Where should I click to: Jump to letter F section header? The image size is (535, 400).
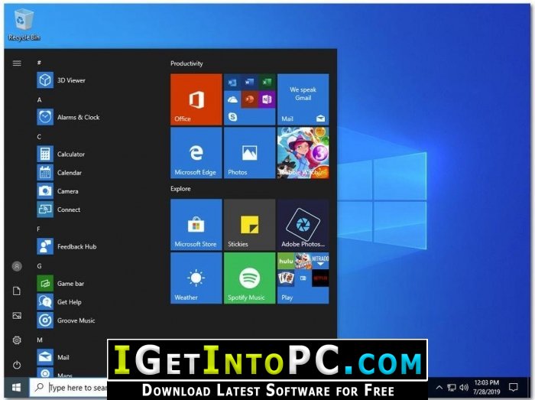click(x=38, y=229)
